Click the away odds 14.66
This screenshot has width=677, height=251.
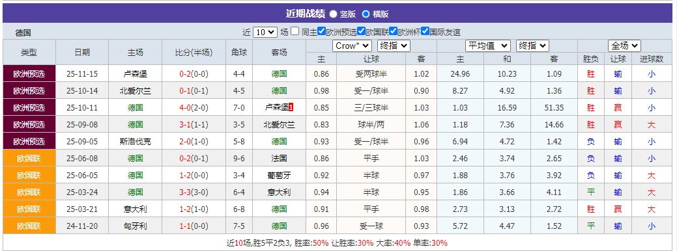tap(554, 124)
